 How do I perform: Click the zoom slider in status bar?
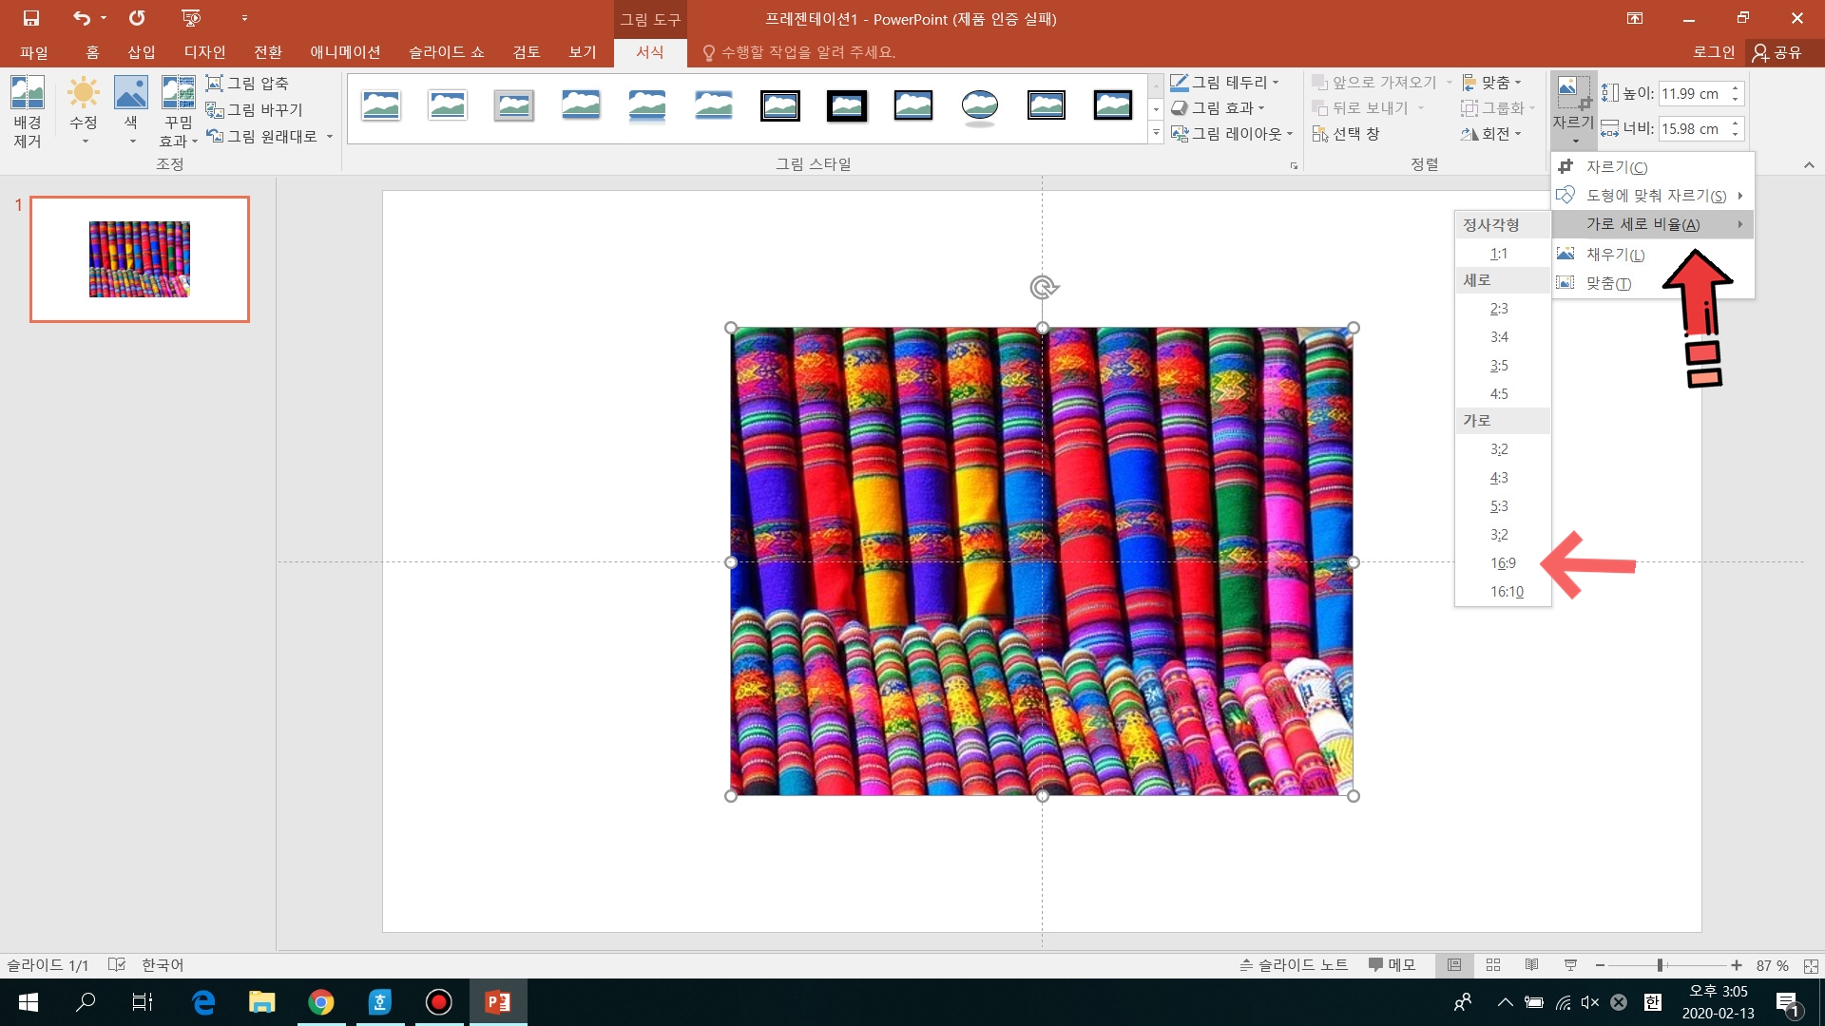1661,965
